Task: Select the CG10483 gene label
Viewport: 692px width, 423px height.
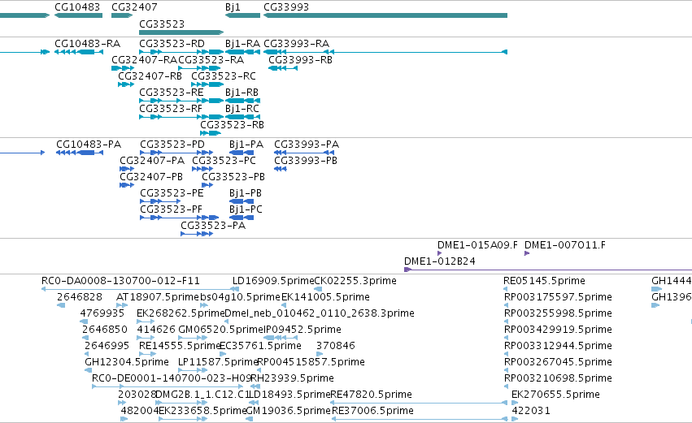Action: click(77, 7)
